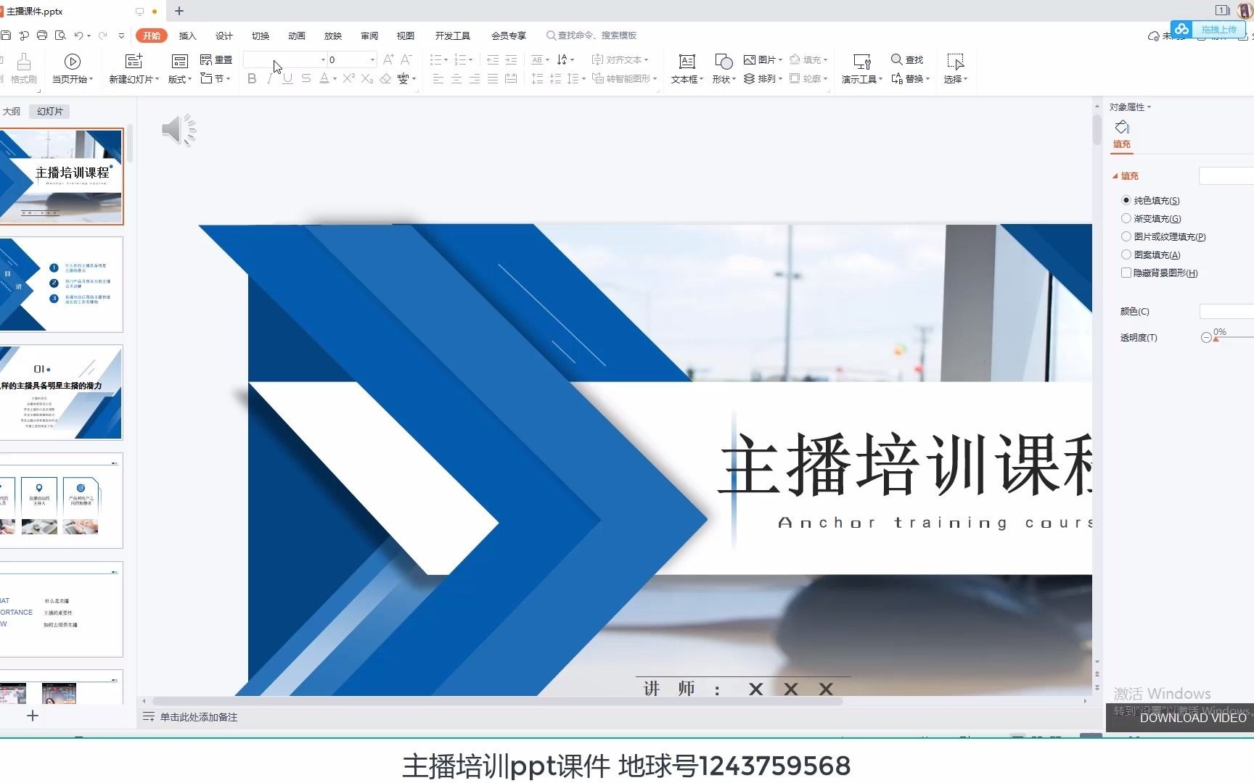The image size is (1254, 783).
Task: Click 'add notes here' (单击此处添加备注) area
Action: 198,717
